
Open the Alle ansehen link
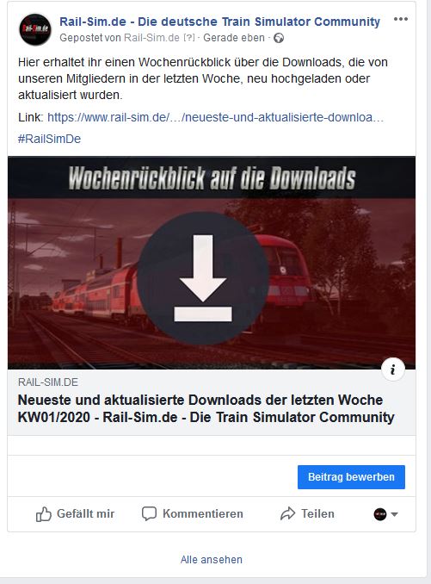click(212, 559)
